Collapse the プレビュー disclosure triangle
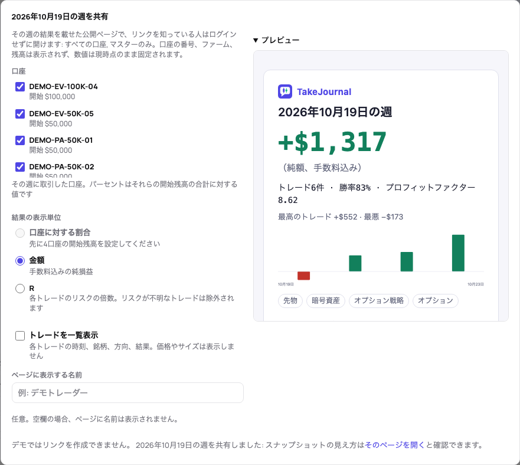Screen dimensions: 520x465 [x=256, y=41]
